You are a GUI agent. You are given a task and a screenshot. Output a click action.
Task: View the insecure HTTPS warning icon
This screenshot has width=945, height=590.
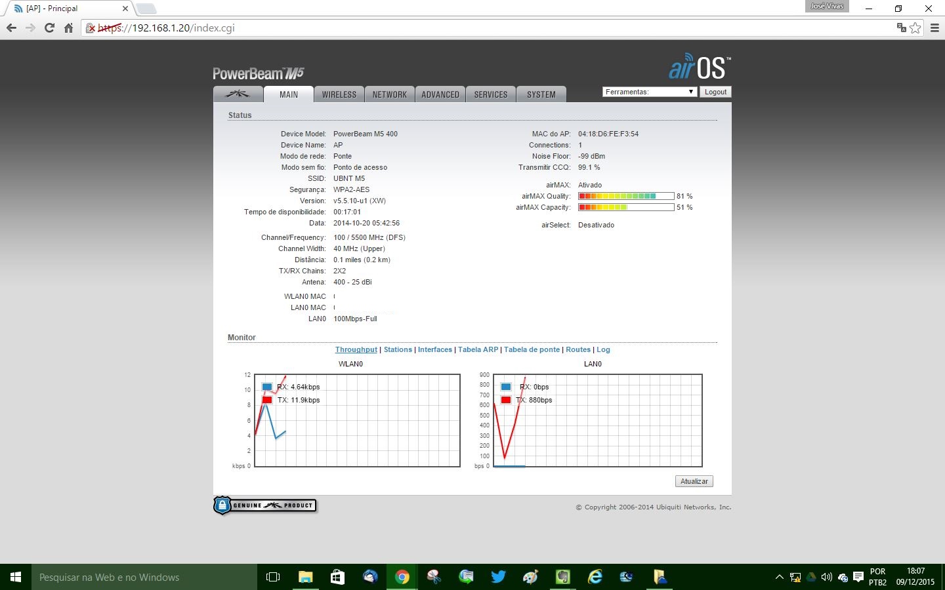click(x=91, y=28)
